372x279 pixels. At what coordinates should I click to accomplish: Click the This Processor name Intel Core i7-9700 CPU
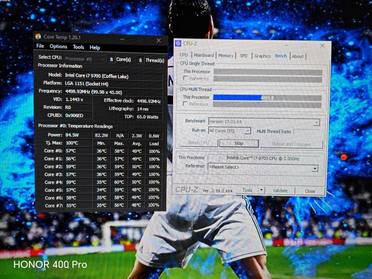point(263,158)
